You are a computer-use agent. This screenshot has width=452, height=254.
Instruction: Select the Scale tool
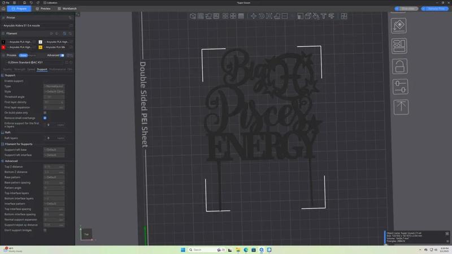tap(269, 16)
